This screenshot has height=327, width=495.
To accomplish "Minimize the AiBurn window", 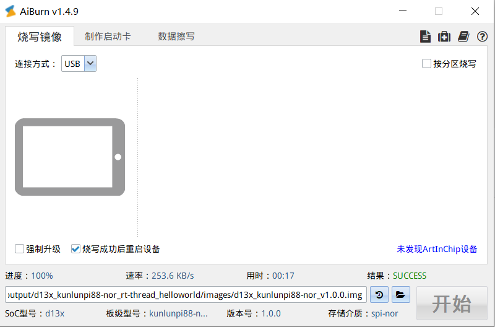I will point(403,11).
